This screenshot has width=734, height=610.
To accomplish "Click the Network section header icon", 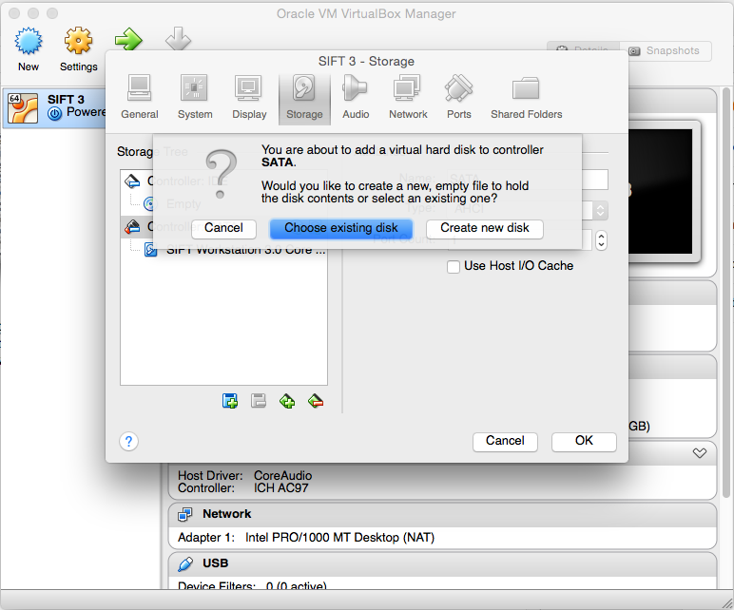I will click(x=184, y=514).
